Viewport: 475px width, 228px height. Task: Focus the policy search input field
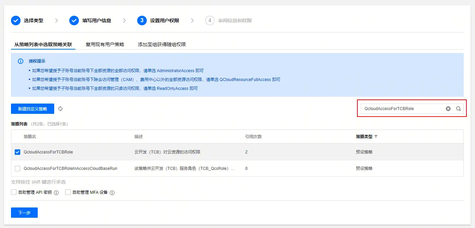pyautogui.click(x=403, y=109)
